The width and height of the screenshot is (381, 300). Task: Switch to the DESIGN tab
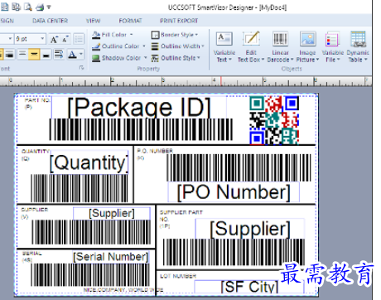tap(7, 21)
